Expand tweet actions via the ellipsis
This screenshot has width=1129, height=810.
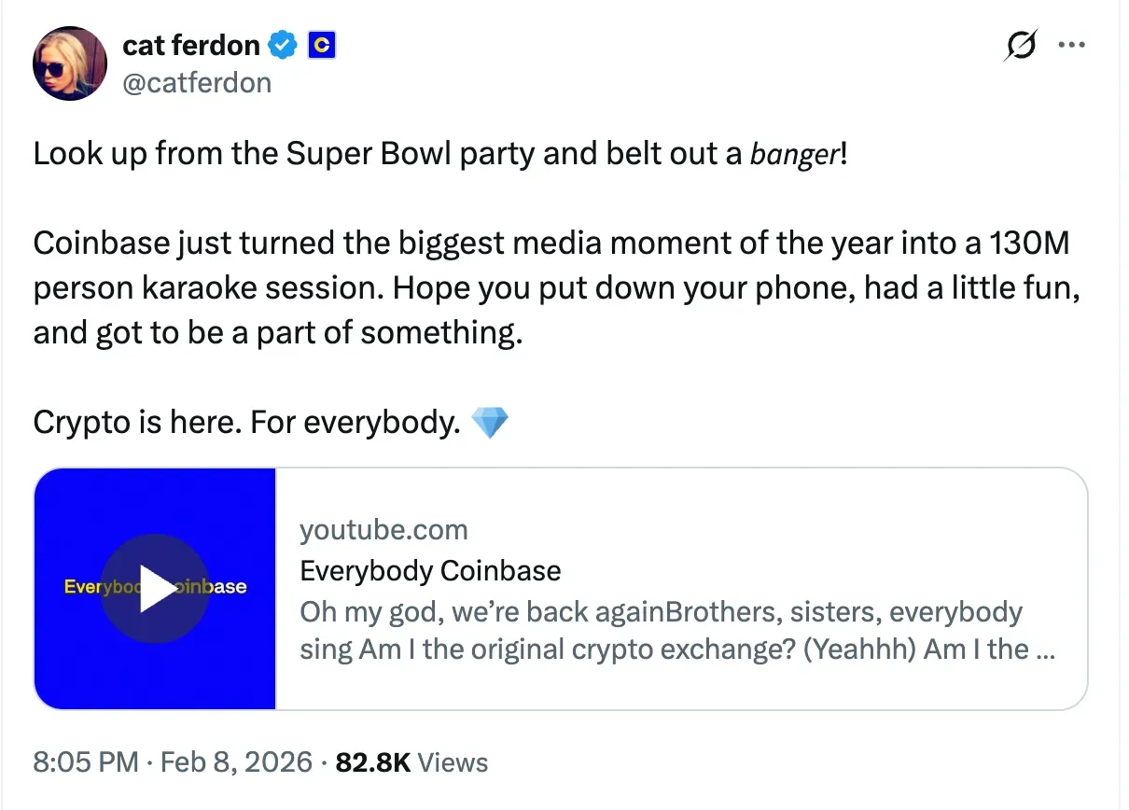(x=1072, y=44)
